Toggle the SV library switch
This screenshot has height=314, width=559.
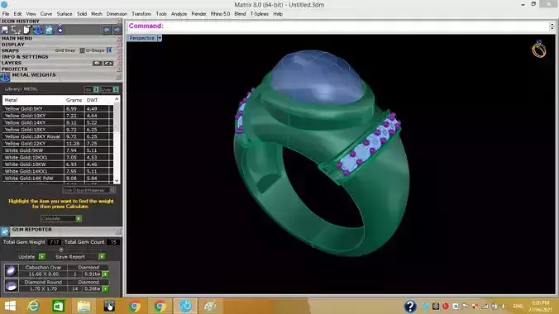(96, 89)
